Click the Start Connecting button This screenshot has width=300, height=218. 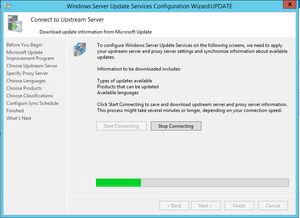coord(122,126)
